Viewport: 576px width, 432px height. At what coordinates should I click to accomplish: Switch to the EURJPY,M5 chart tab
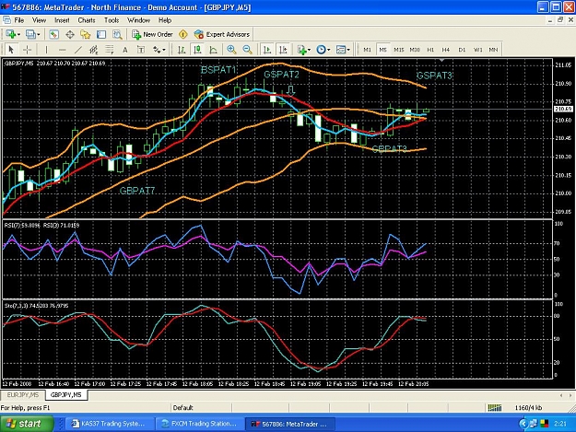coord(23,395)
